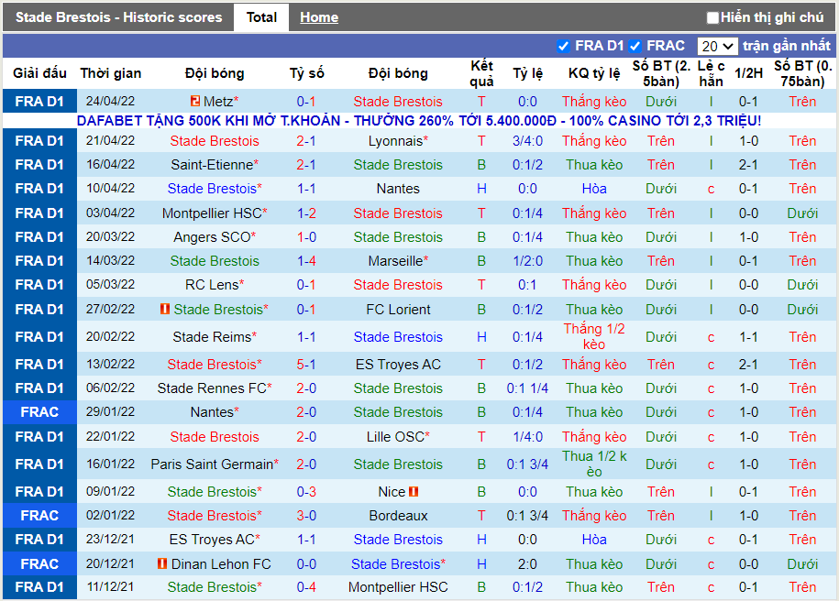Open the 20 recent matches dropdown
Image resolution: width=839 pixels, height=601 pixels.
[x=717, y=47]
